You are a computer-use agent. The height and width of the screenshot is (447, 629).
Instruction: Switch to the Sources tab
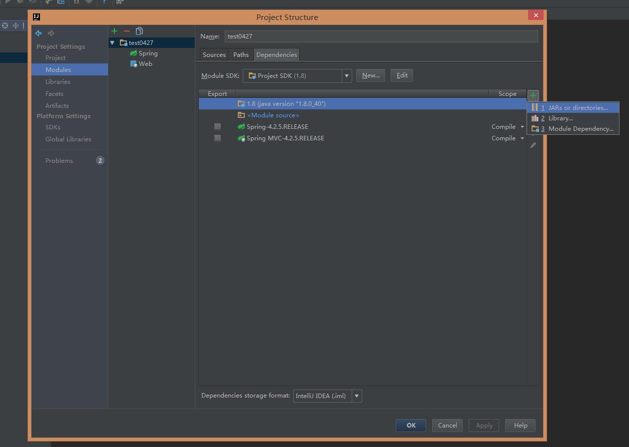214,55
